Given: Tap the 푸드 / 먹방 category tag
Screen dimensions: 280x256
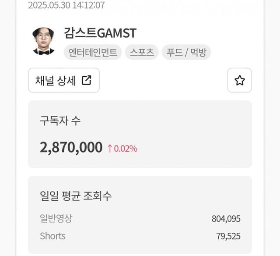Looking at the screenshot, I should tap(186, 53).
